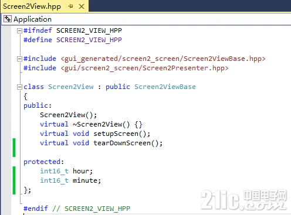Click the protected access specifier

[42, 162]
